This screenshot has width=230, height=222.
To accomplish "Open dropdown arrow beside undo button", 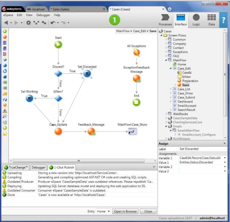I will click(58, 23).
